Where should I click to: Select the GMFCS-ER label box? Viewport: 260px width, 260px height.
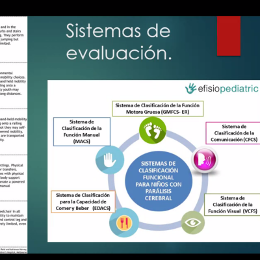158,109
